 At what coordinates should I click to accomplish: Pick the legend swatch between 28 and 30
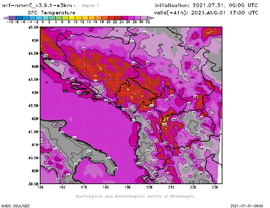pyautogui.click(x=137, y=18)
